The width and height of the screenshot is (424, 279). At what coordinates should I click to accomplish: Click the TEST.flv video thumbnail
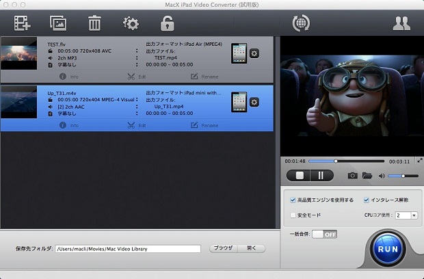click(x=19, y=53)
